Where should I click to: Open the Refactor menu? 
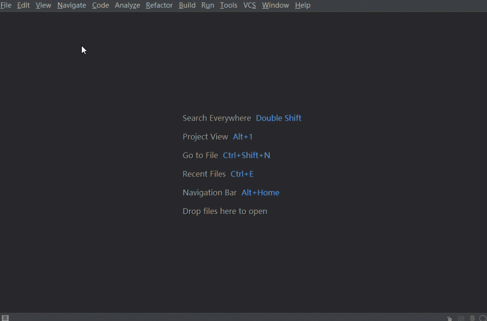(159, 5)
